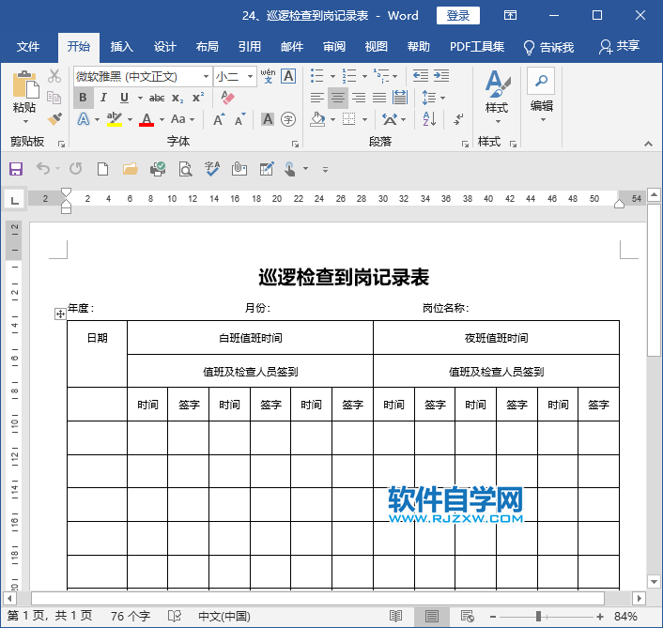The width and height of the screenshot is (663, 628).
Task: Click the character border icon
Action: click(x=288, y=76)
